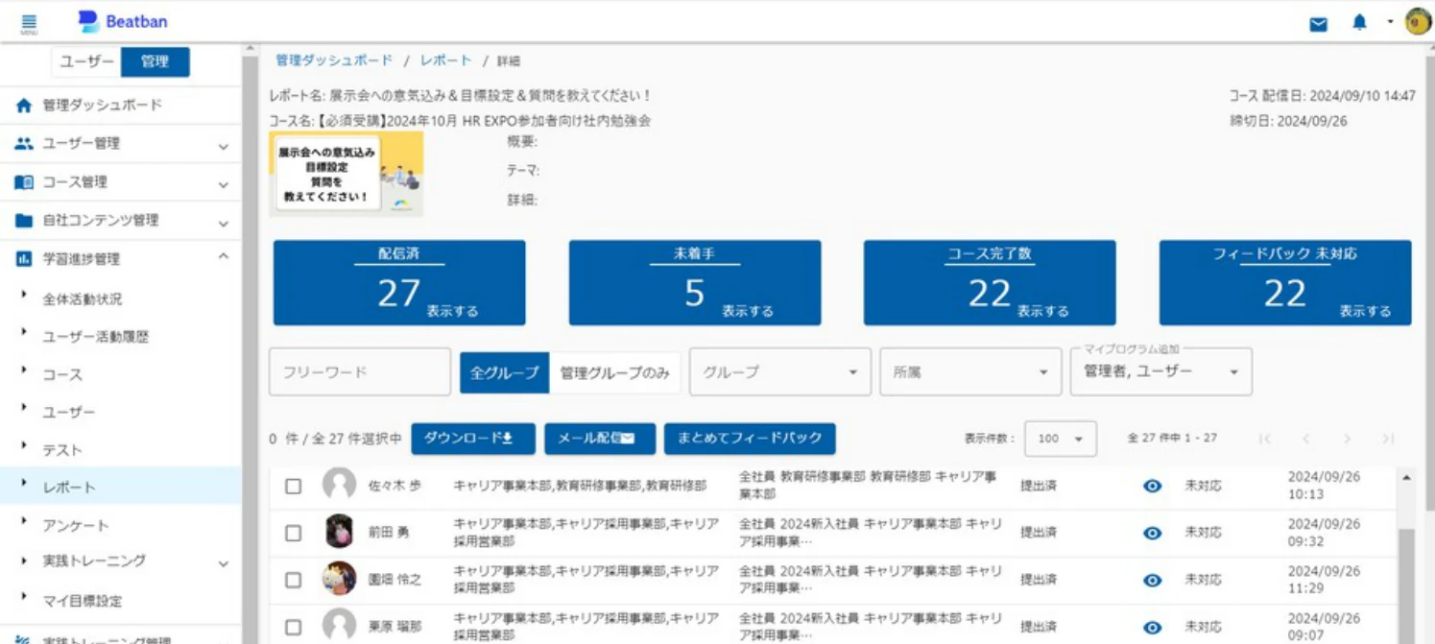View report of 栗原 瑠那 via eye icon
The width and height of the screenshot is (1435, 644).
tap(1153, 627)
